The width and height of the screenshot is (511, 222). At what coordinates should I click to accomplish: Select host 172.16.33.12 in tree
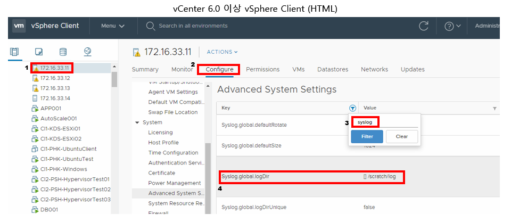coord(55,78)
